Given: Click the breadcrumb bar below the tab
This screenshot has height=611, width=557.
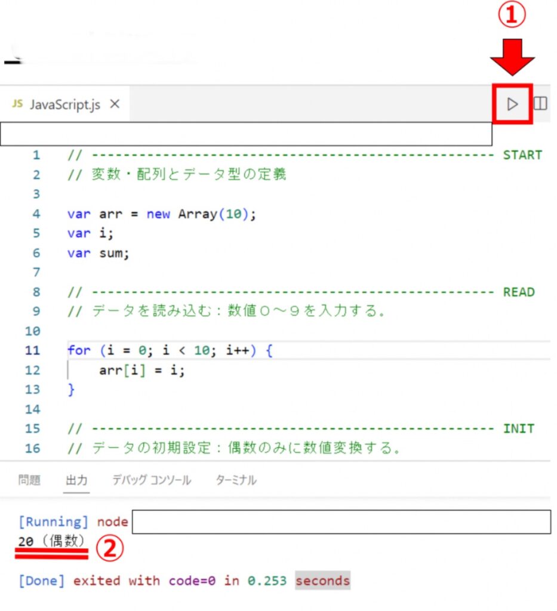Looking at the screenshot, I should tap(246, 134).
